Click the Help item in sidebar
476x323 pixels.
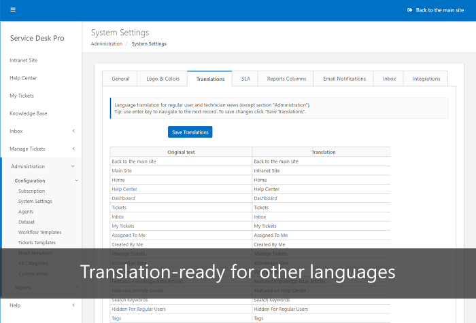point(15,305)
